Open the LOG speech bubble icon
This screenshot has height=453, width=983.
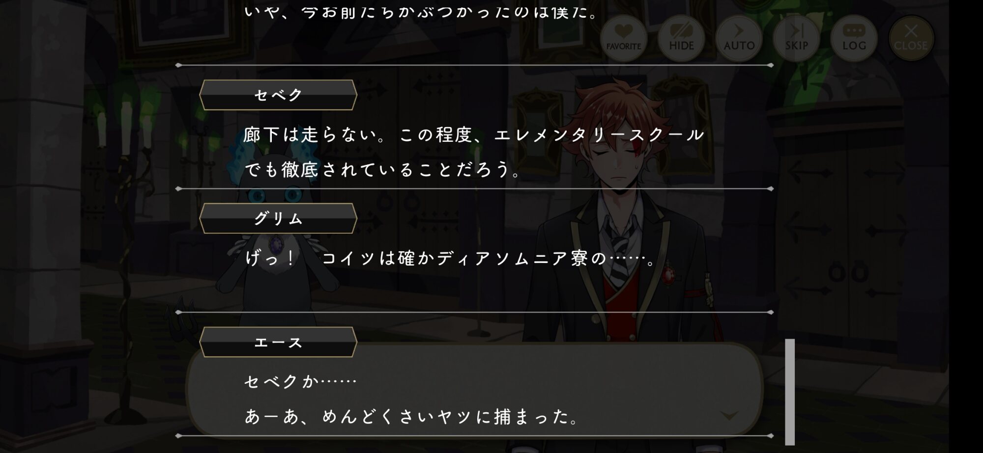coord(854,38)
